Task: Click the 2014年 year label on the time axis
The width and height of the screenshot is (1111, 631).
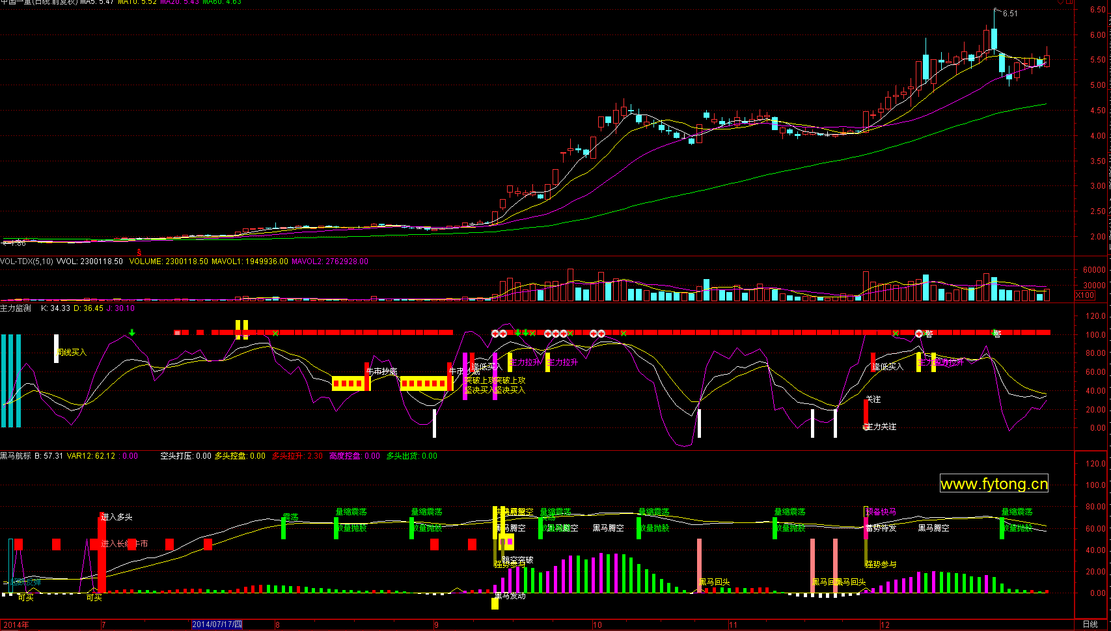Action: tap(16, 624)
